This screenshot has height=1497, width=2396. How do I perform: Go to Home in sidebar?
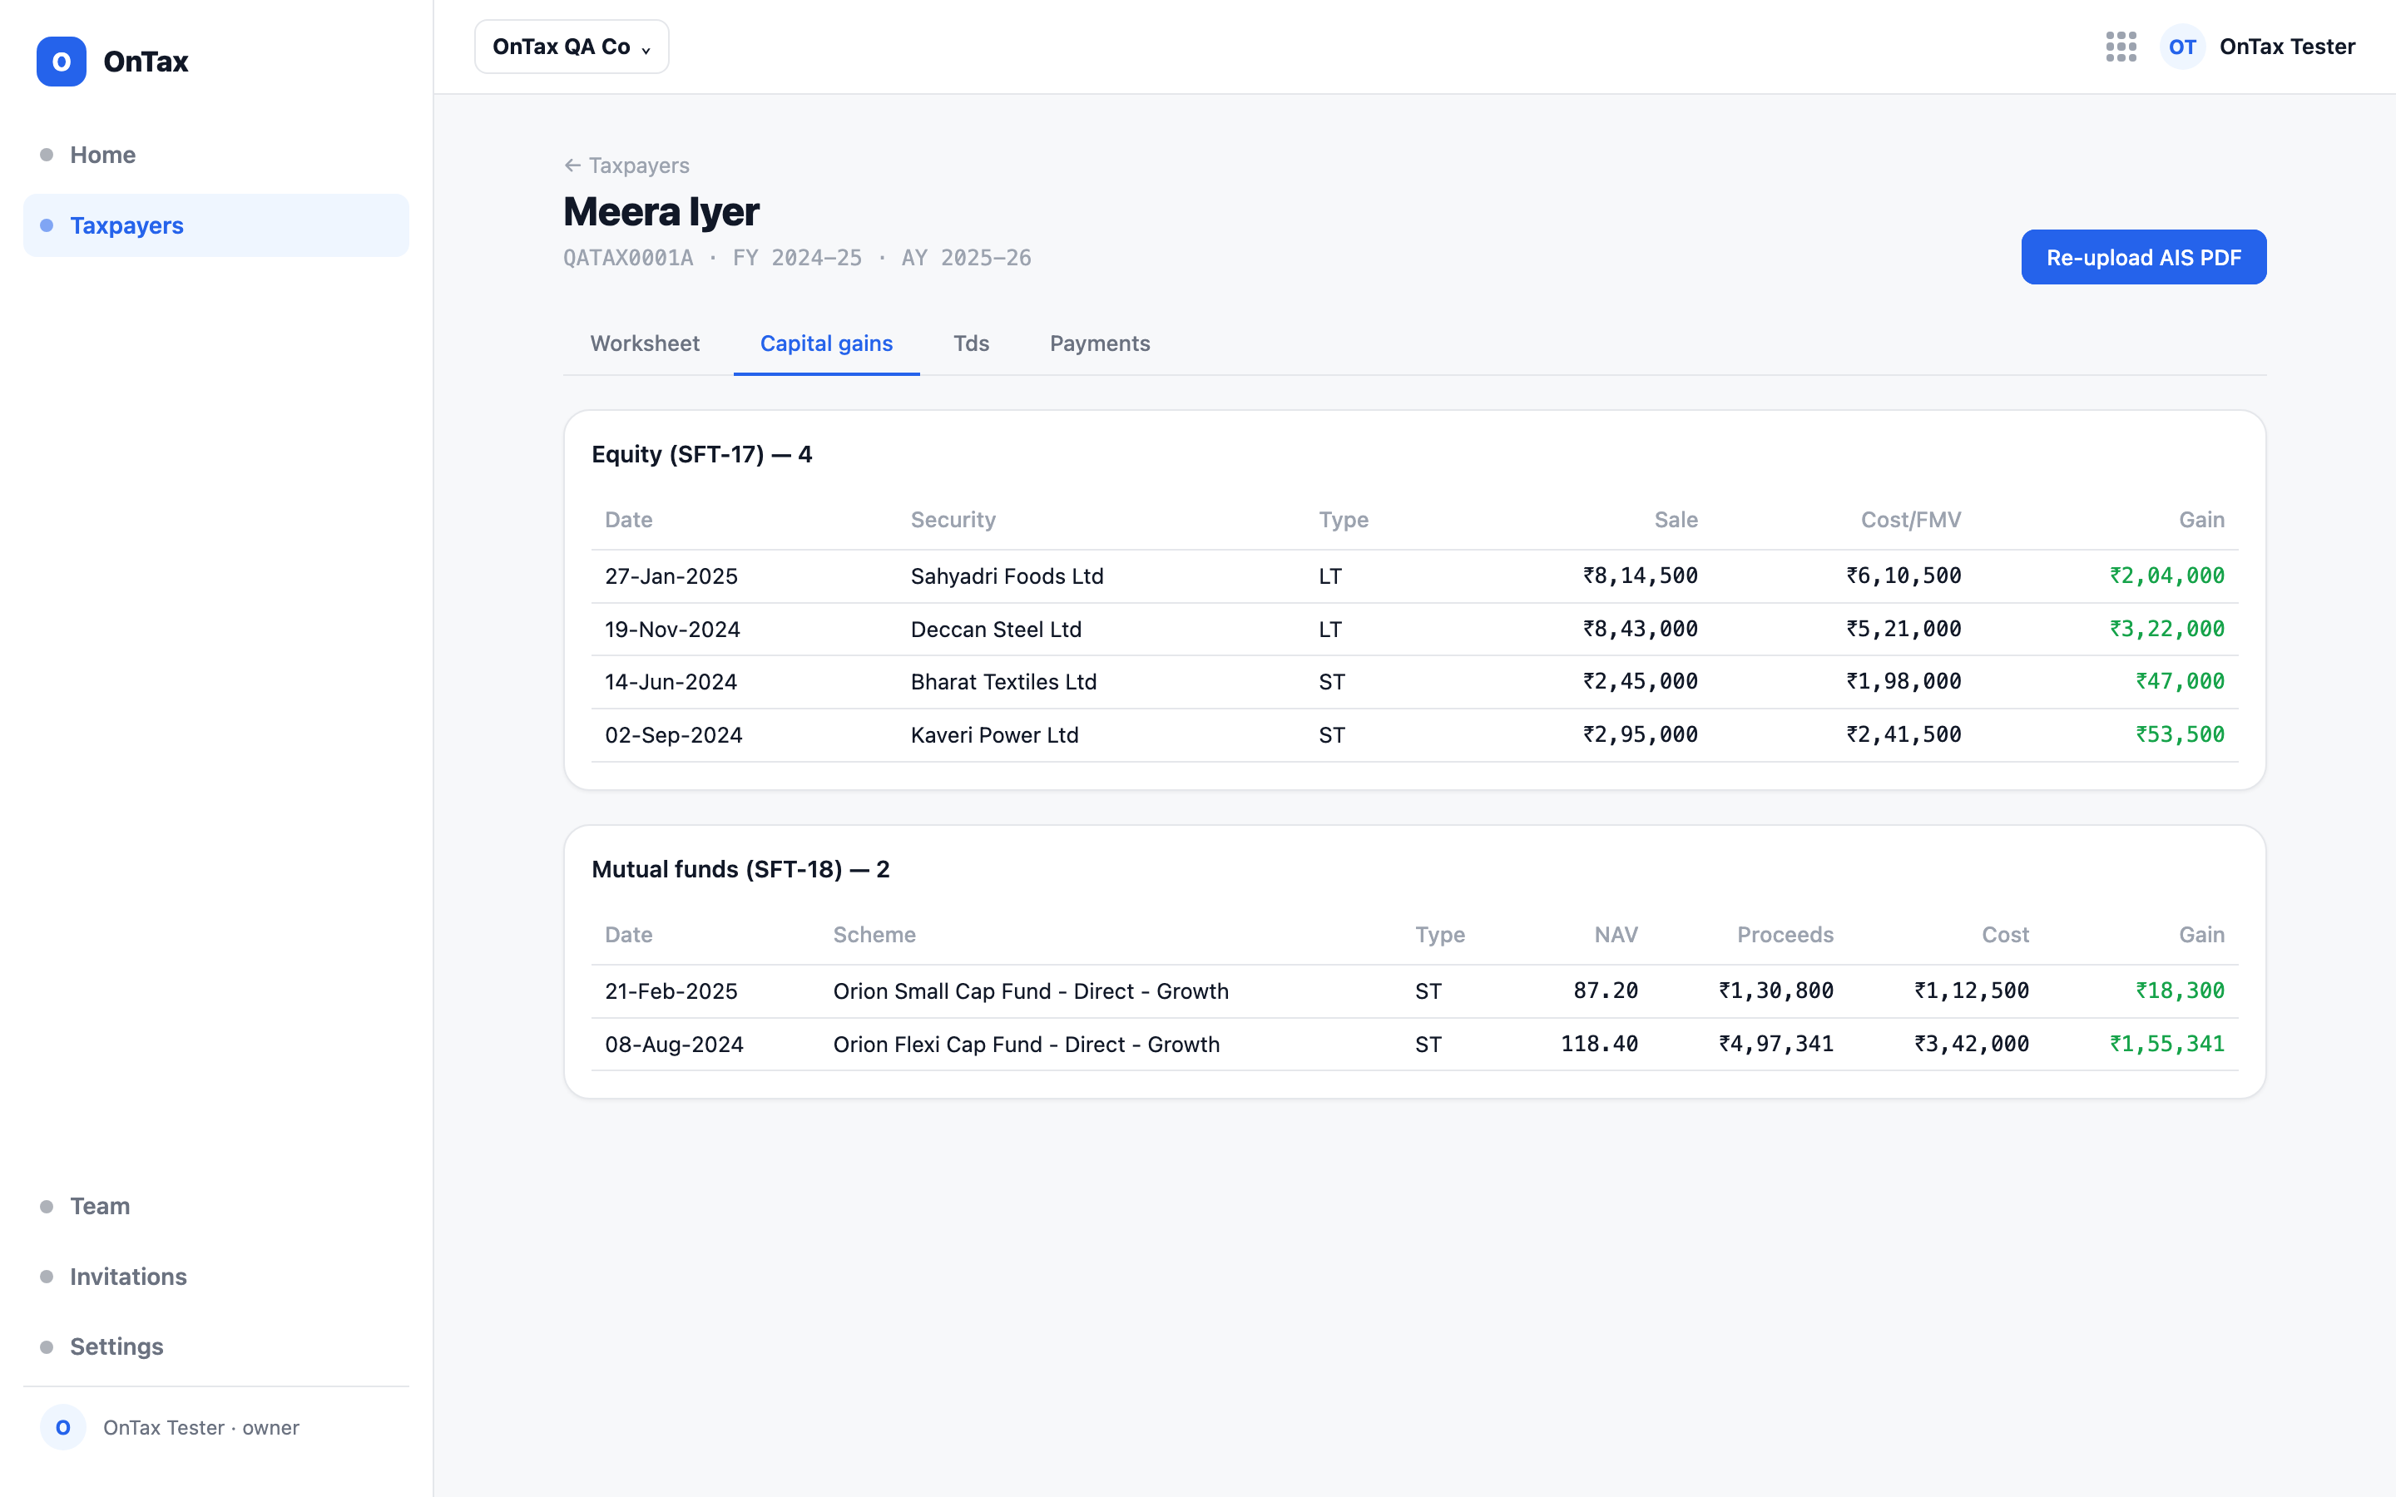click(x=215, y=155)
